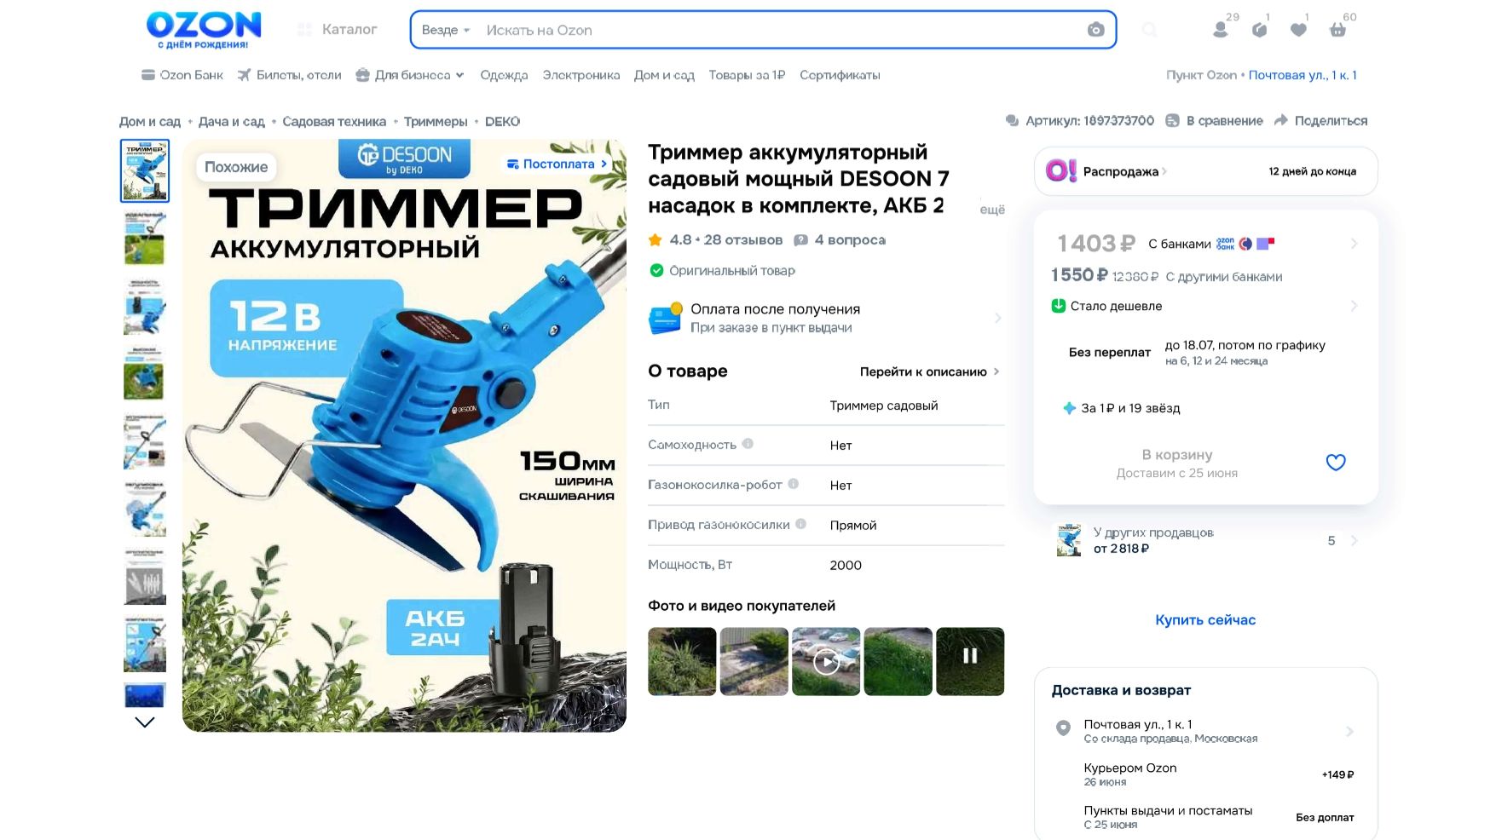
Task: Open Электроника category
Action: (x=581, y=75)
